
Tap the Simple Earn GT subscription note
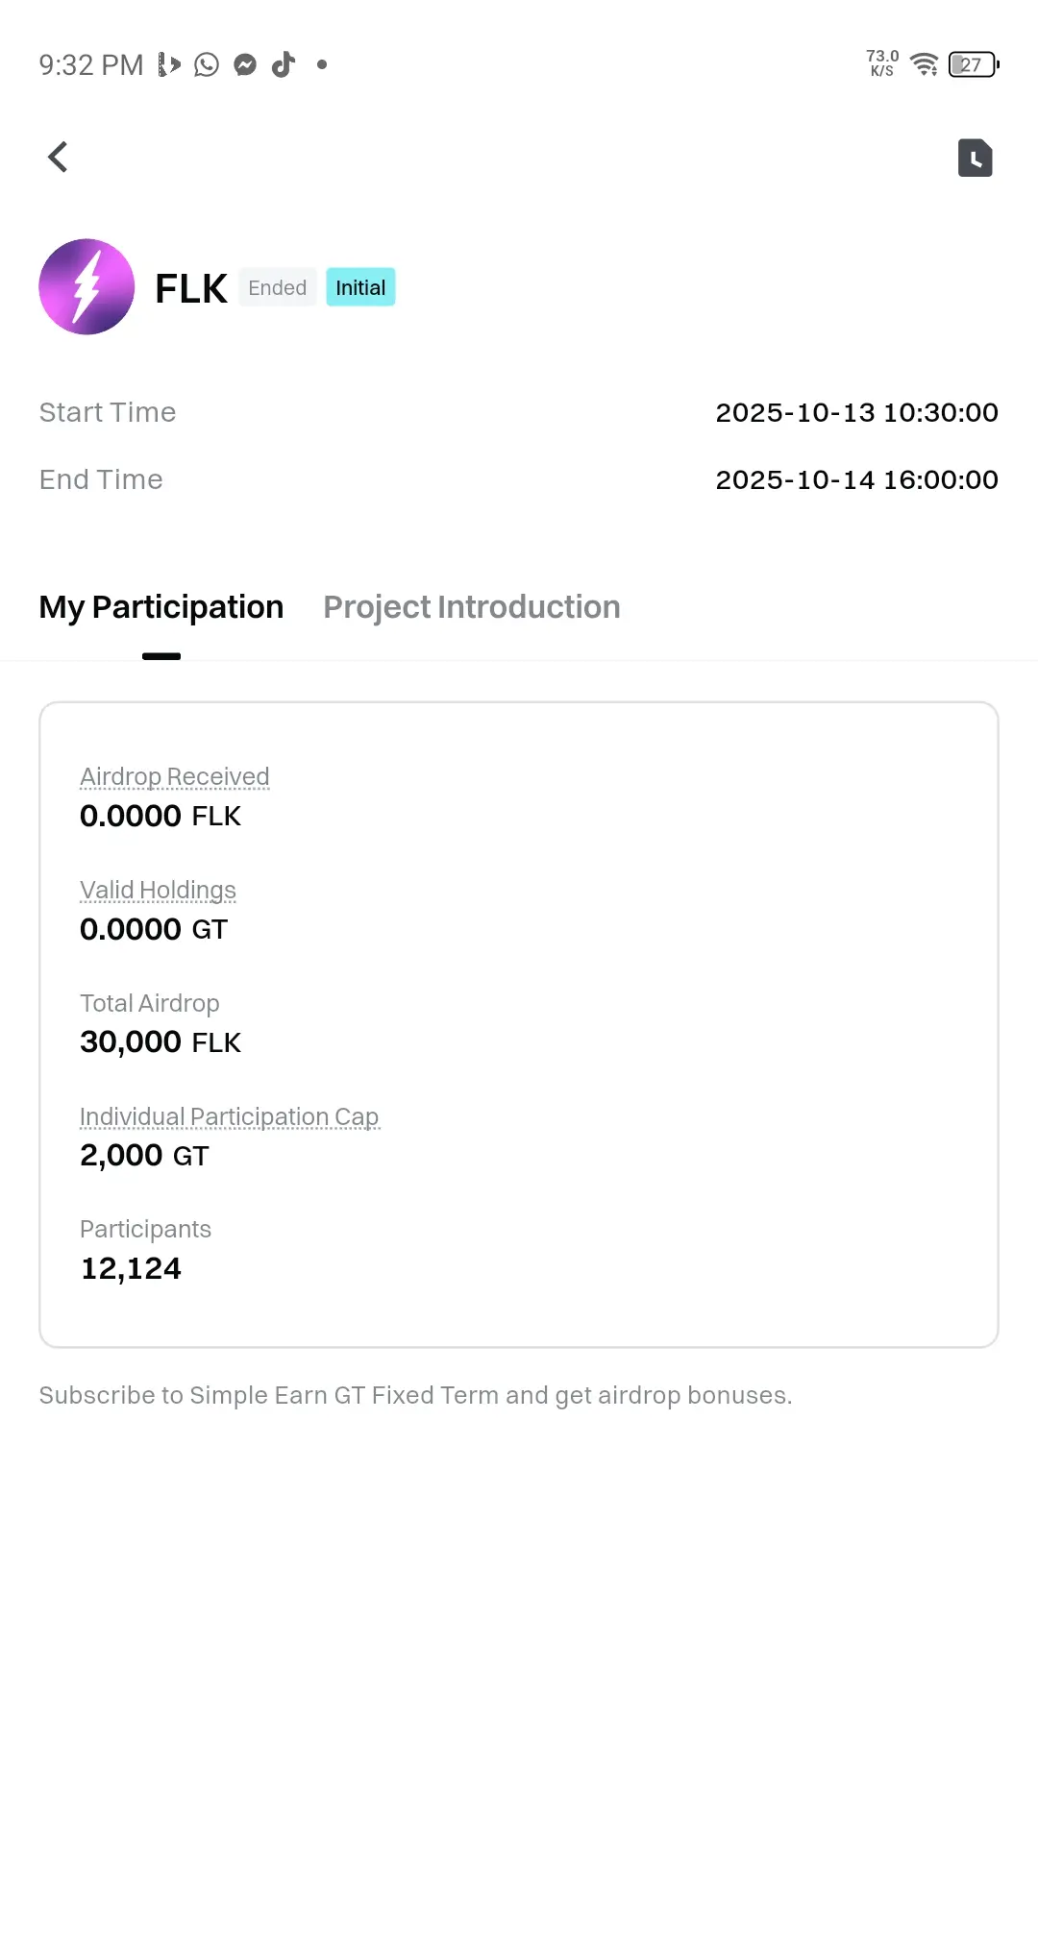pos(415,1395)
